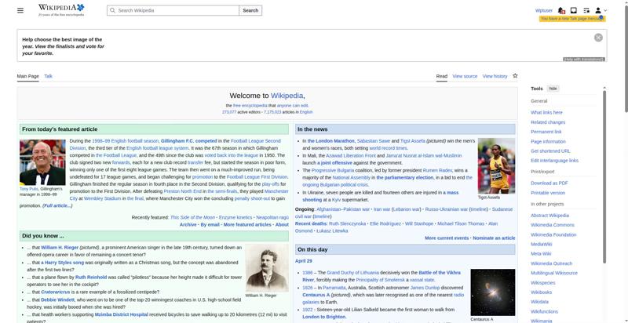
Task: Open William H. Rieger portrait thumbnail
Action: tap(266, 267)
